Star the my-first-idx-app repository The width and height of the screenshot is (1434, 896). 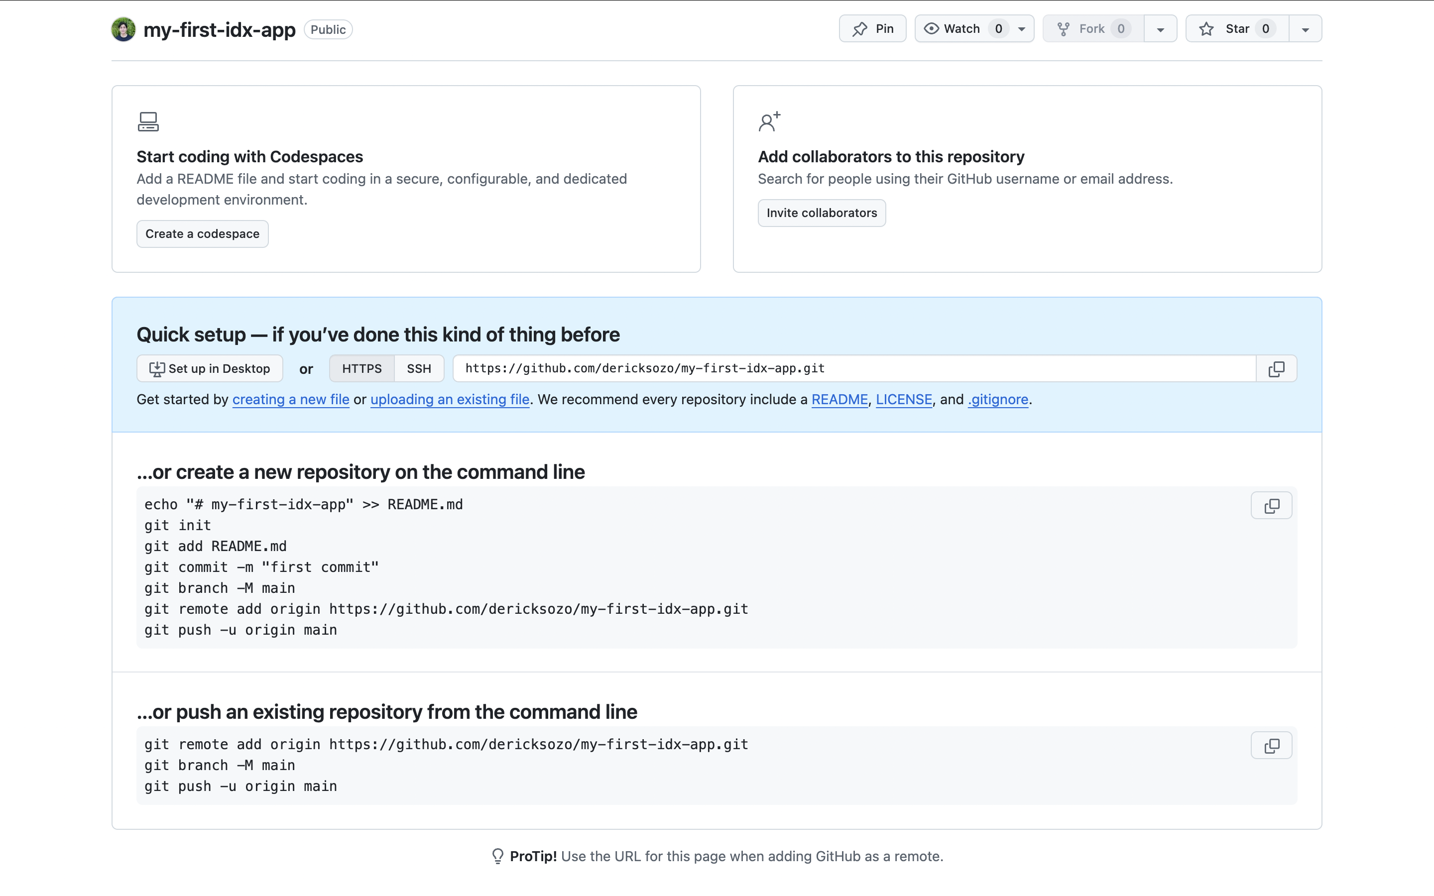pos(1237,28)
